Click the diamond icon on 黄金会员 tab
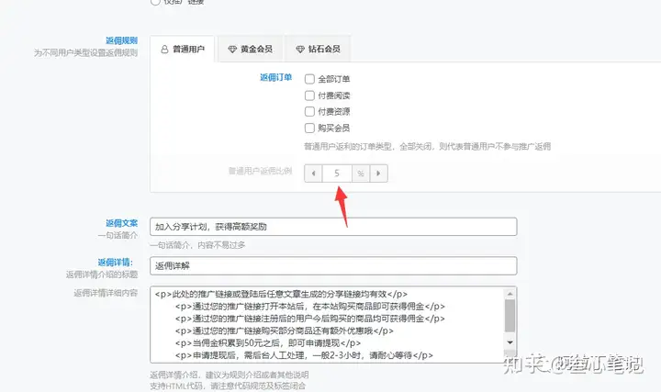Viewport: 661px width, 392px height. click(x=232, y=50)
